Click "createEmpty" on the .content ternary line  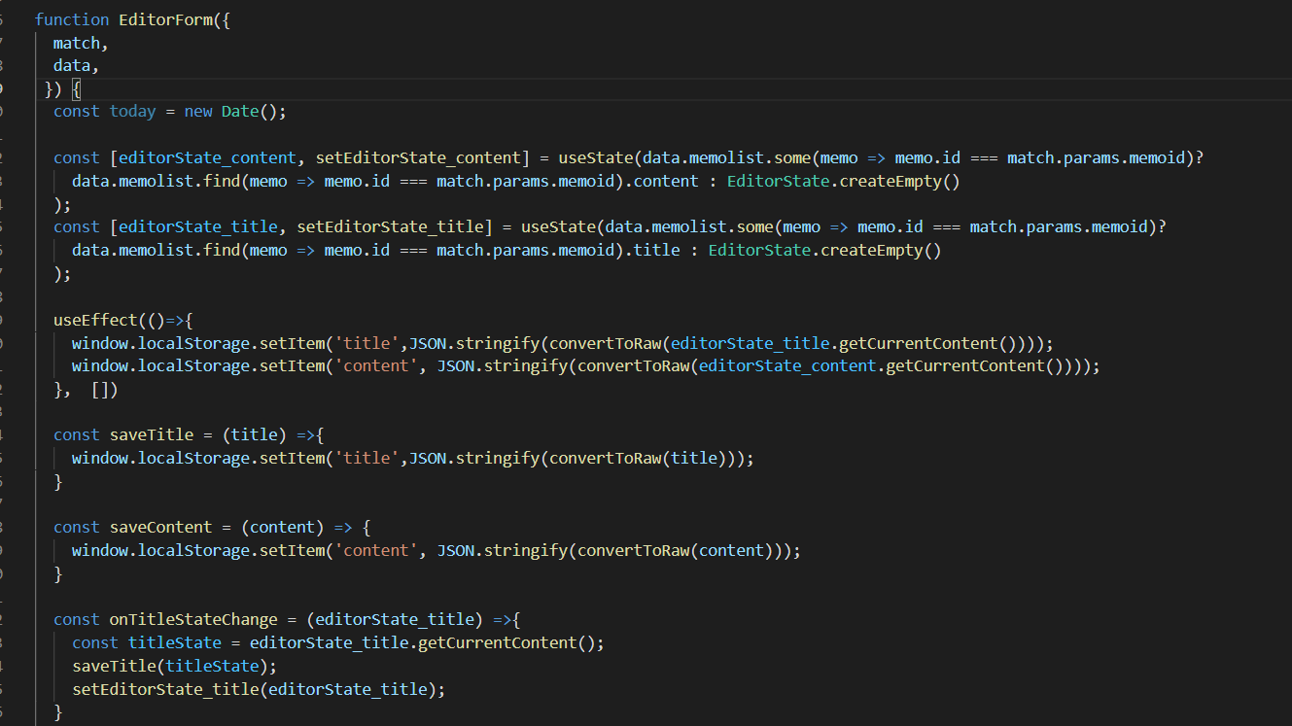(890, 181)
